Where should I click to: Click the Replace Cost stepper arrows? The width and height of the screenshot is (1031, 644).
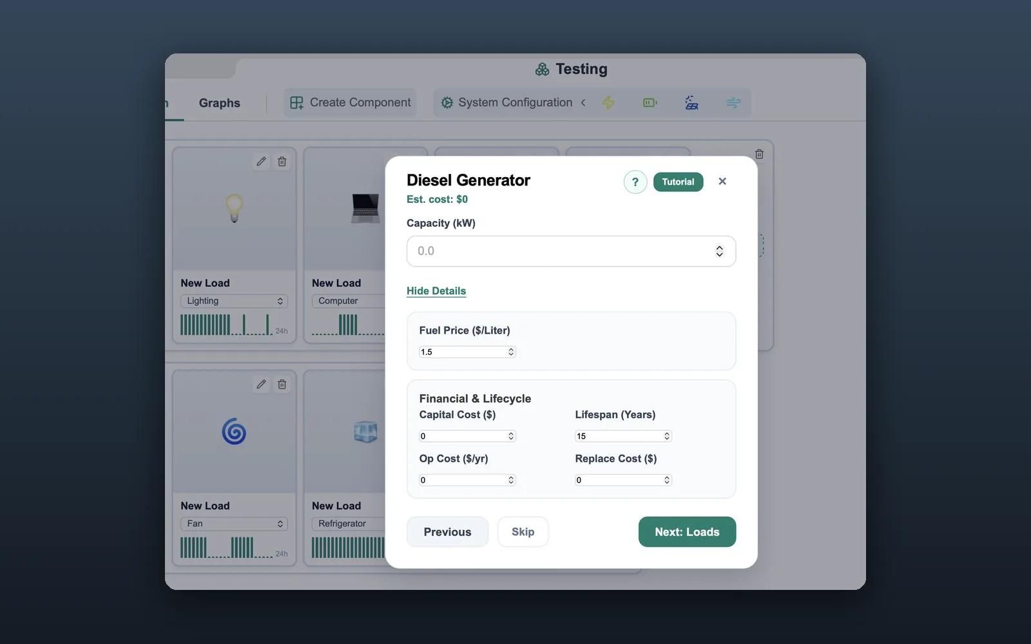667,480
